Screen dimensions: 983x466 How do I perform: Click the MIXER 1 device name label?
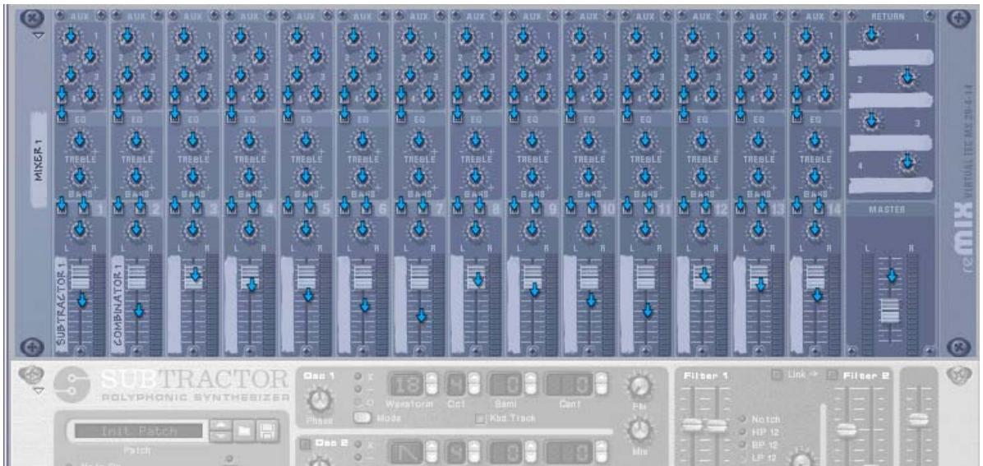(x=39, y=160)
